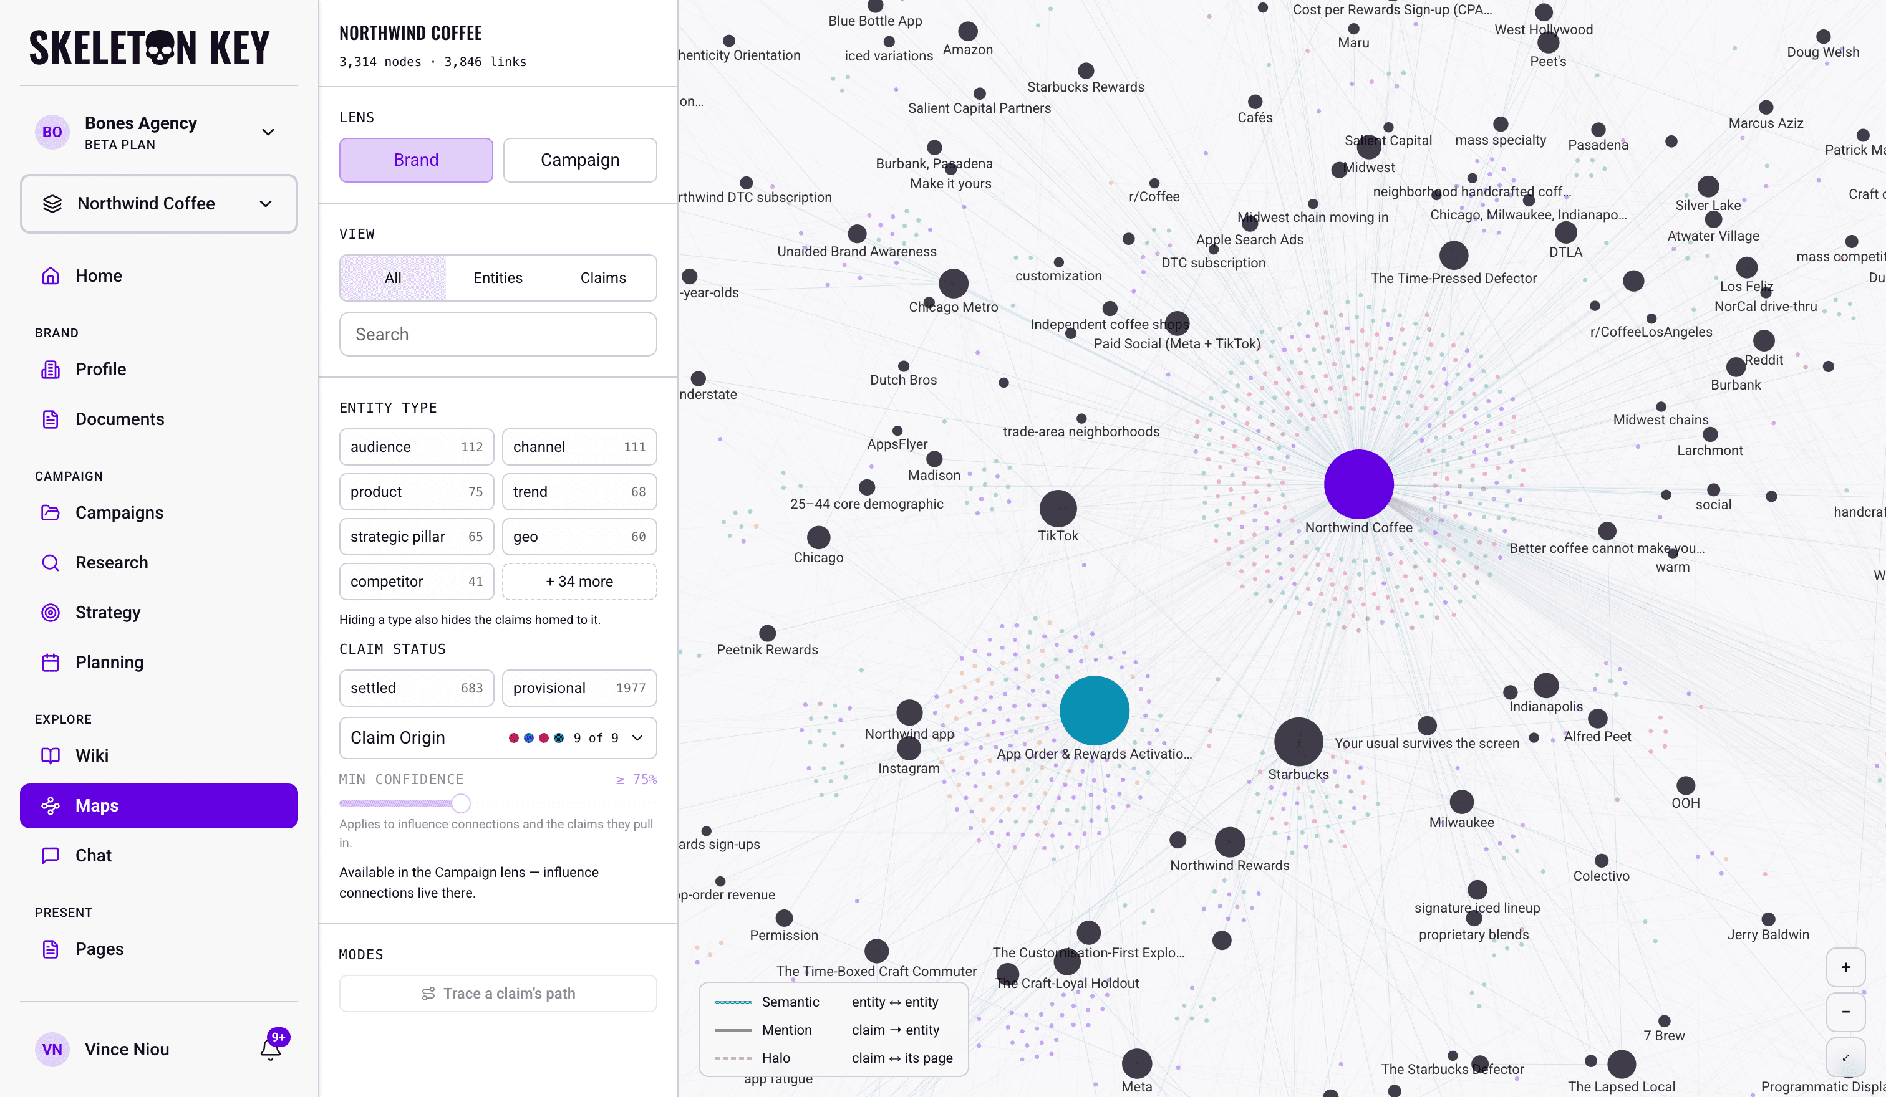This screenshot has width=1886, height=1097.
Task: Select the purple Northwind Coffee node
Action: [1358, 484]
